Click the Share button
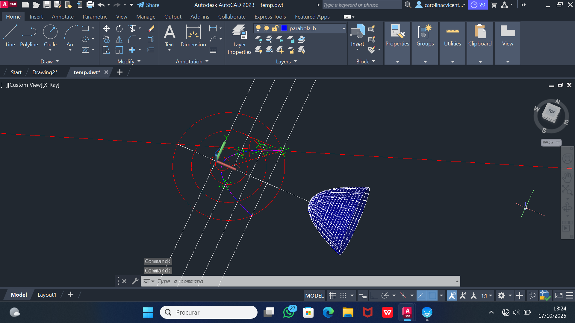575x323 pixels. point(149,5)
